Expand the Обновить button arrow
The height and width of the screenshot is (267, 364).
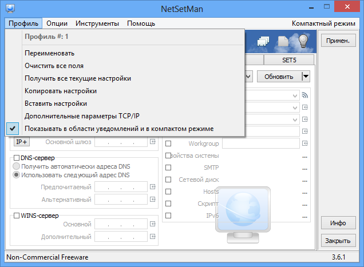pos(306,76)
